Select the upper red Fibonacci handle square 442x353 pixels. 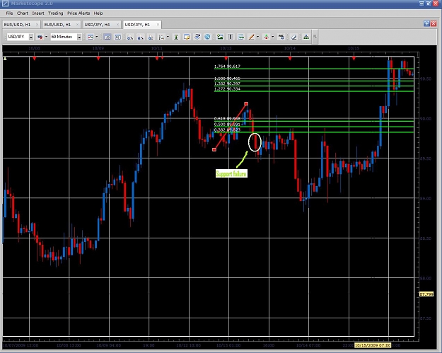[246, 104]
